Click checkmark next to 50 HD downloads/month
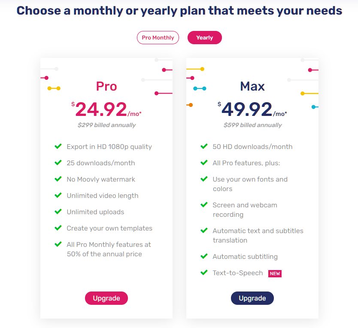Screen dimensions: 358x328 pos(204,146)
